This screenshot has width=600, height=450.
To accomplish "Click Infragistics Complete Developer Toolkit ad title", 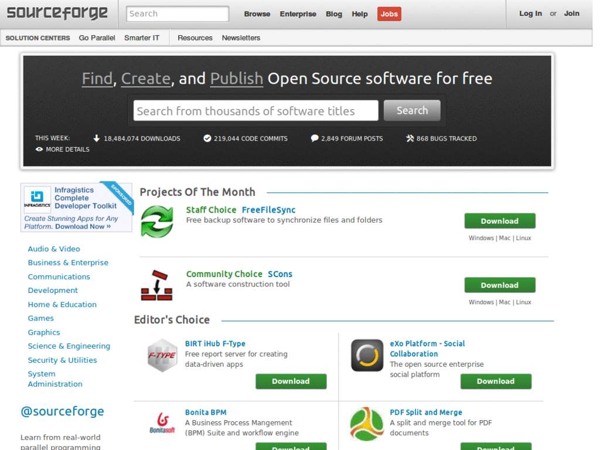I will click(x=86, y=198).
